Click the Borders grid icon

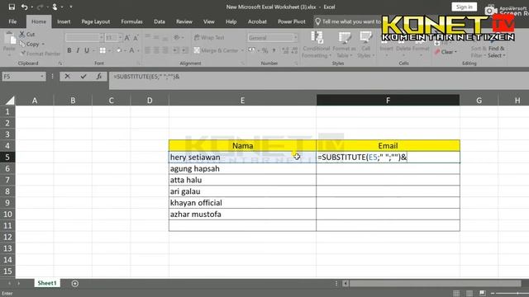pyautogui.click(x=102, y=50)
